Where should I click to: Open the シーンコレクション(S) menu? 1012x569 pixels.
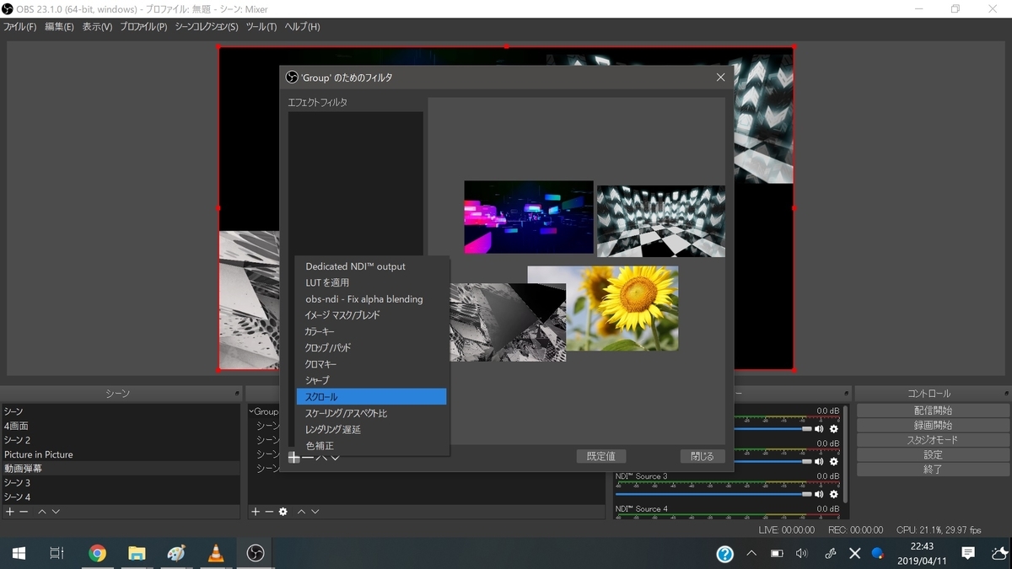[207, 27]
